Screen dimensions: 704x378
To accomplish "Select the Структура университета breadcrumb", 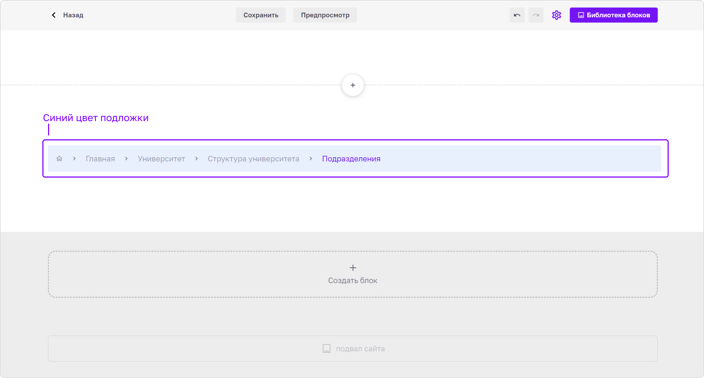I will (253, 159).
